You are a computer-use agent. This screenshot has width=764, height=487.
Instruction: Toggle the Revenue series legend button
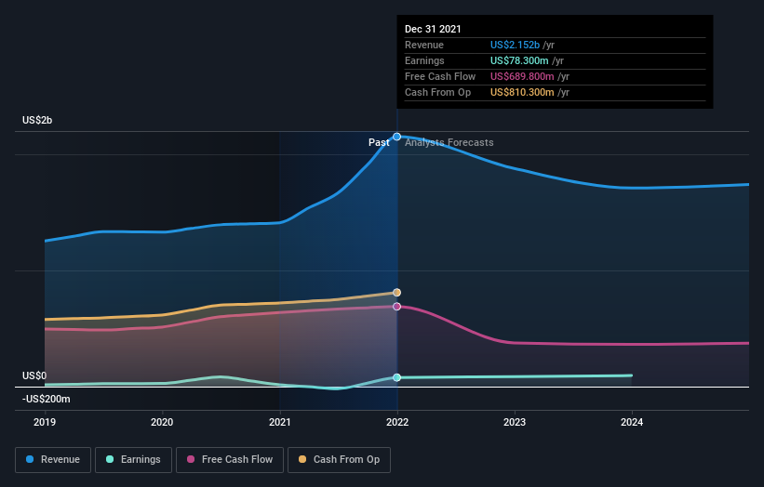pos(53,460)
